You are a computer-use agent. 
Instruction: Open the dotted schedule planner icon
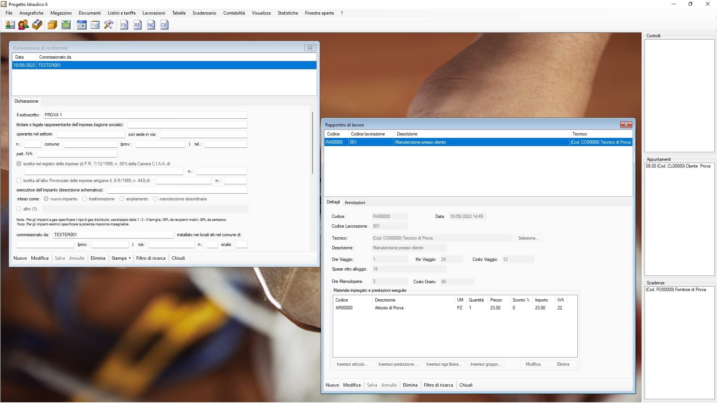coord(95,25)
